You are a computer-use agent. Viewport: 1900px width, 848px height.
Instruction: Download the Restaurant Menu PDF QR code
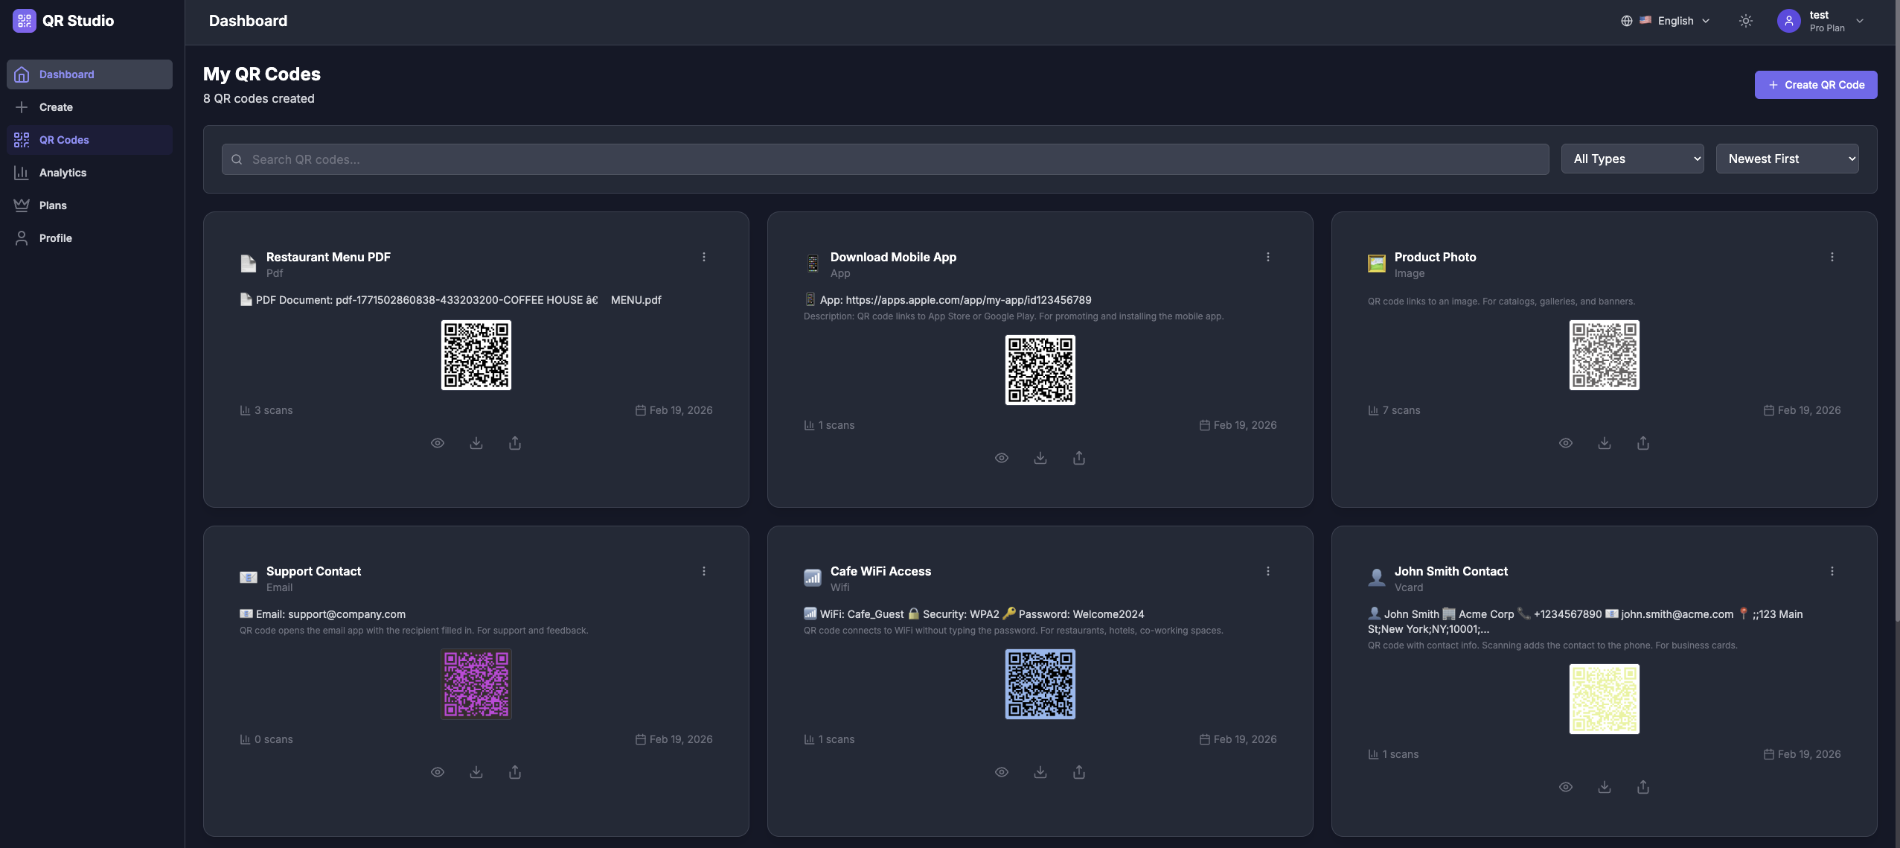[476, 442]
